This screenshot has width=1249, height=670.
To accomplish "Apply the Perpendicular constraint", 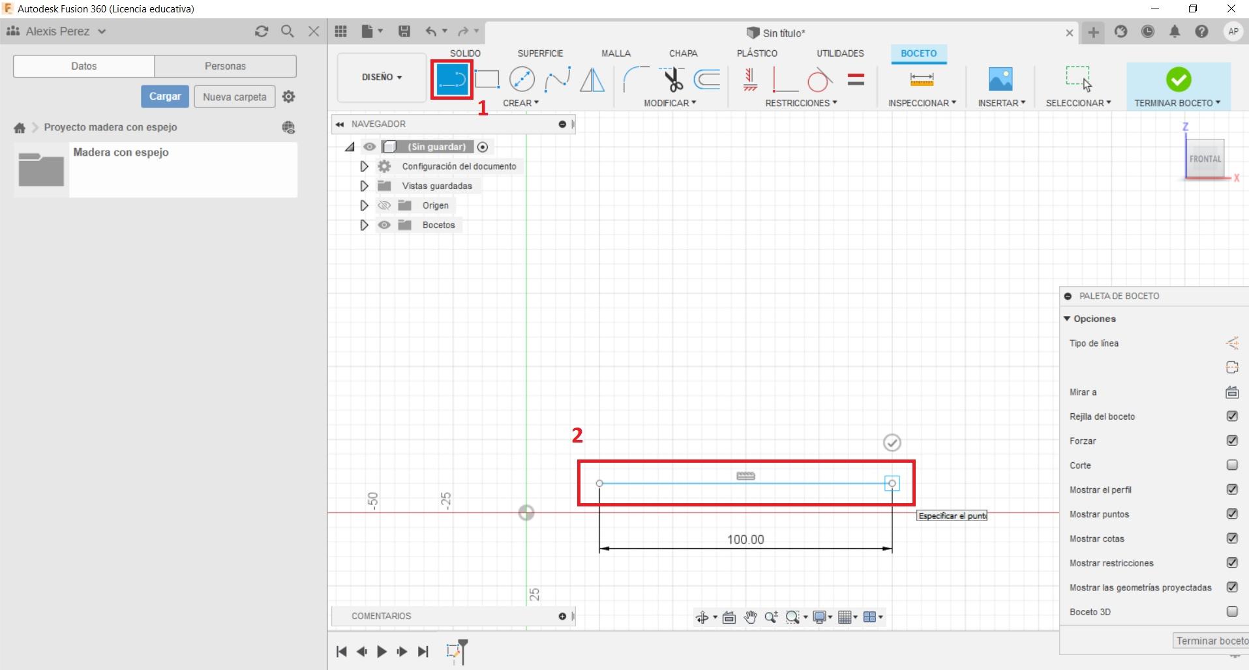I will coord(785,80).
